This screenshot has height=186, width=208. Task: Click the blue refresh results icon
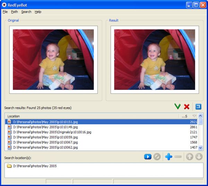click(198, 107)
